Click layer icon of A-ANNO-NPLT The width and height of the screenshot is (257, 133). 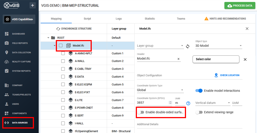(71, 53)
